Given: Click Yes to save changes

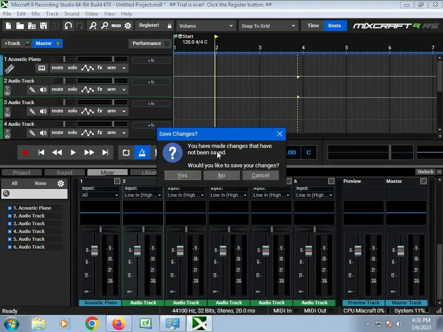Looking at the screenshot, I should [x=183, y=176].
